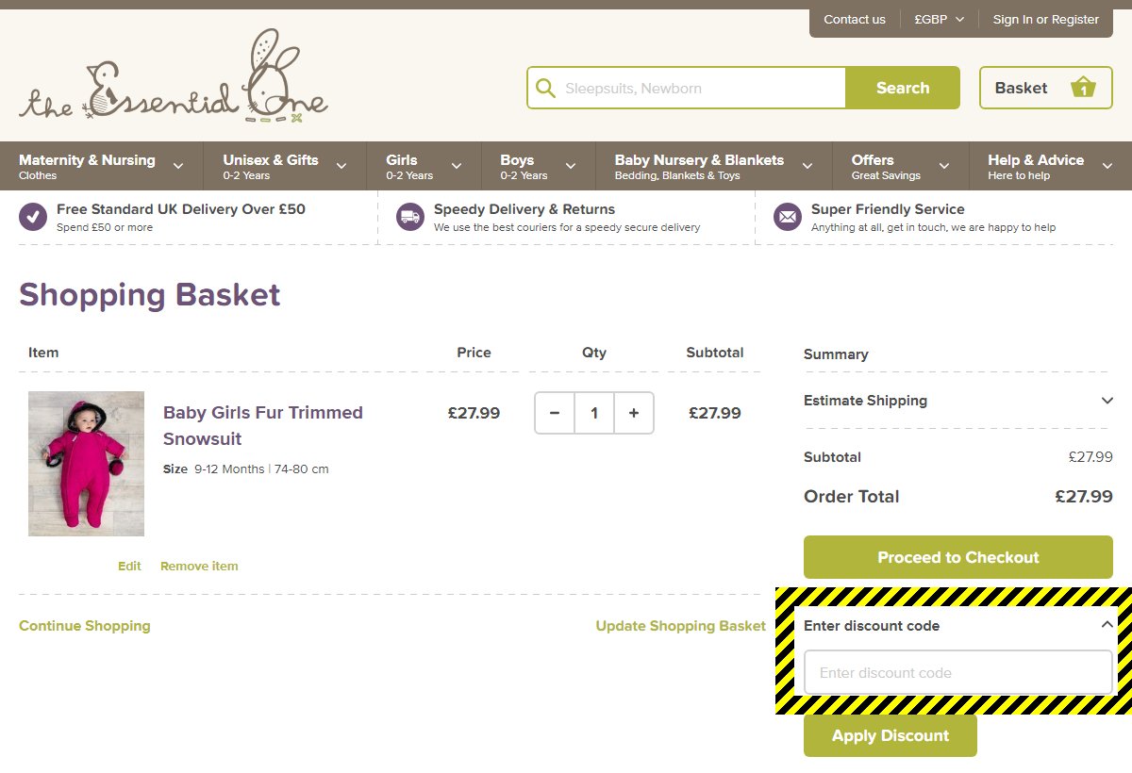The image size is (1132, 773).
Task: Click Proceed to Checkout
Action: tap(957, 557)
